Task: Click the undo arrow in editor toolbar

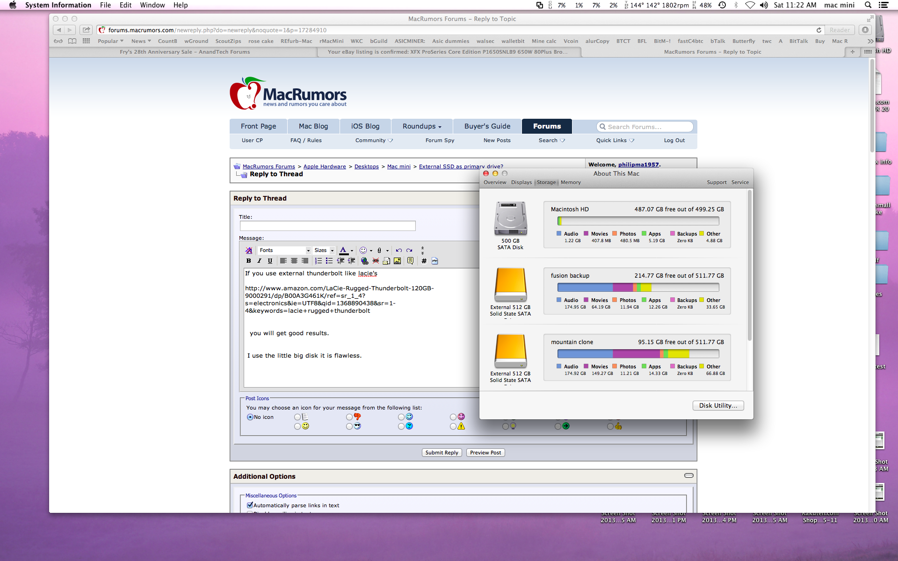Action: [x=398, y=251]
